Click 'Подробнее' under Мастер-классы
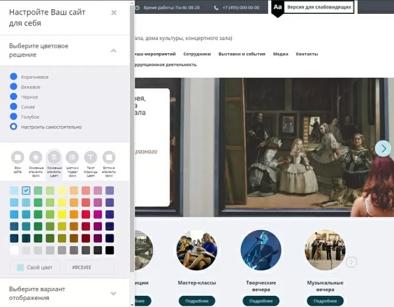 click(x=197, y=300)
